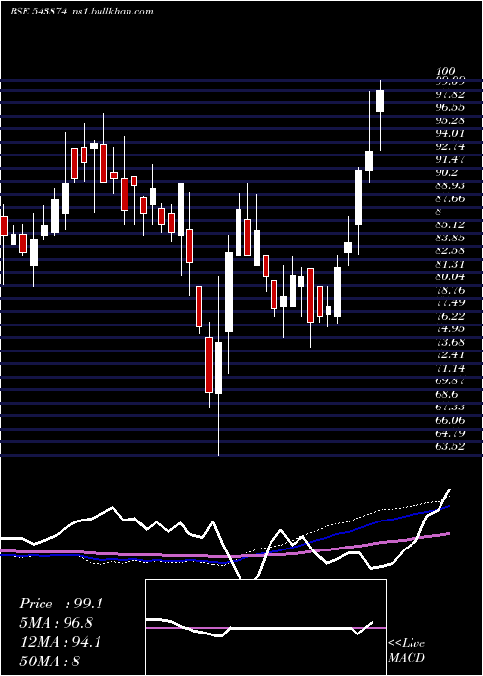Click the Price : 99.1 readout

61,604
